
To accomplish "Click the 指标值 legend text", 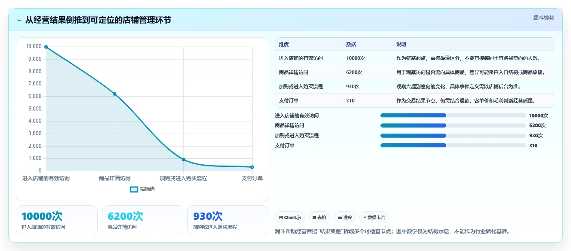I will (147, 189).
